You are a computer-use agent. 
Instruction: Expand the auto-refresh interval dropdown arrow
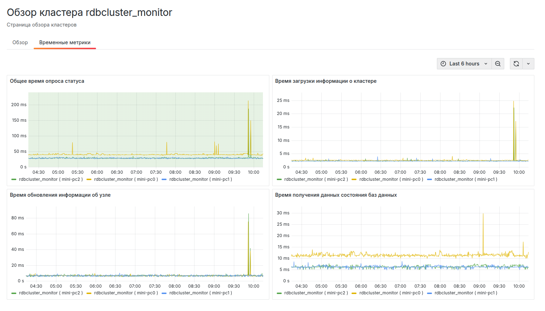pos(528,63)
